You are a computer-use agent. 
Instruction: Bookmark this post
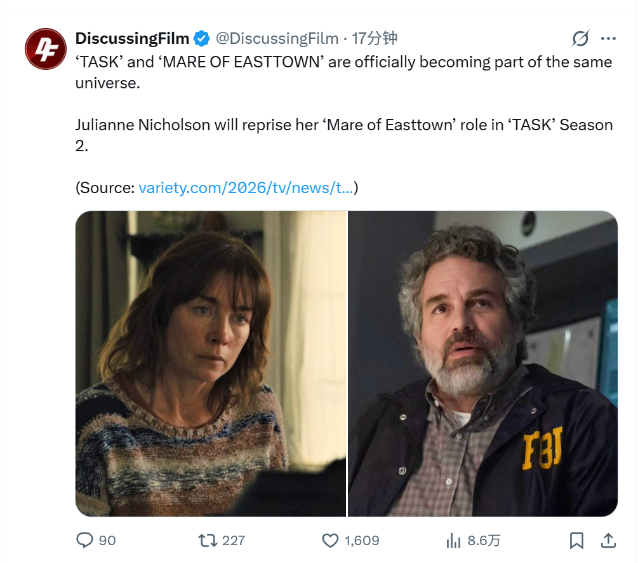[x=576, y=540]
